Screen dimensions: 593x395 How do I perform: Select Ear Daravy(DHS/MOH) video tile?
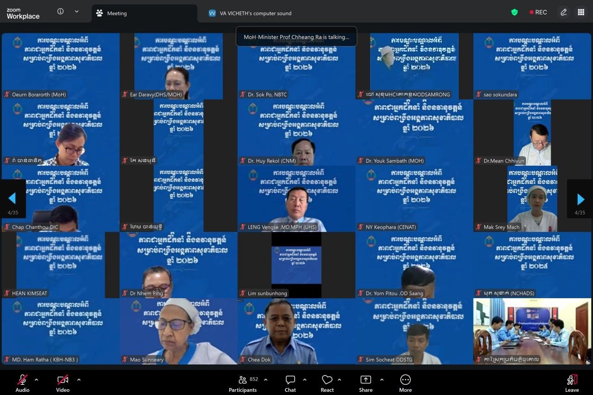click(x=178, y=66)
